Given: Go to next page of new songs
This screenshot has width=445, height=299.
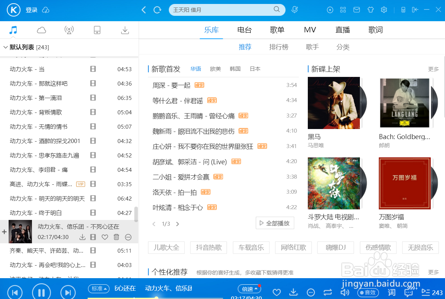Looking at the screenshot, I should 177,224.
